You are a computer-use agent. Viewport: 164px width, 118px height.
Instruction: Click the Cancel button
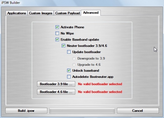138,111
